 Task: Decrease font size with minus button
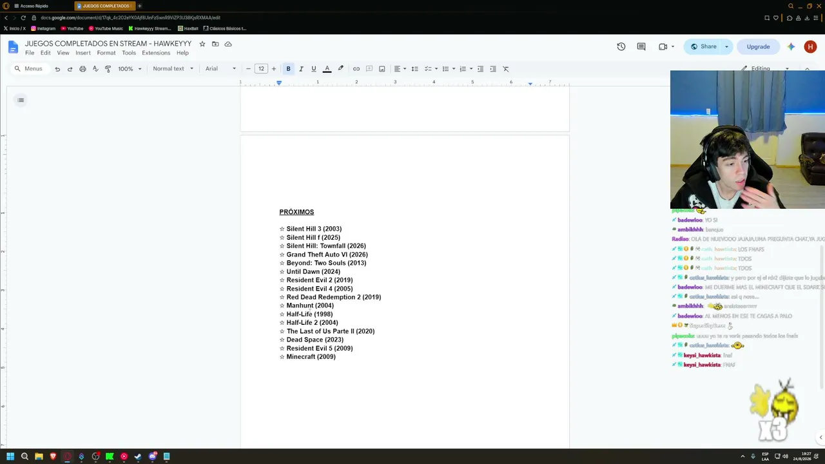point(248,69)
